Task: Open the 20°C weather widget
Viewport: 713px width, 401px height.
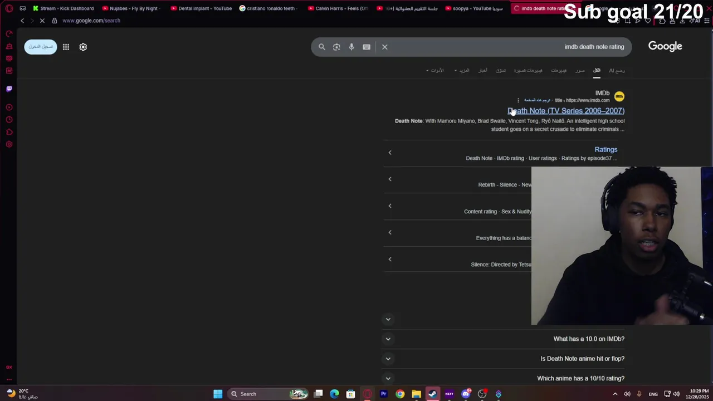Action: tap(22, 394)
